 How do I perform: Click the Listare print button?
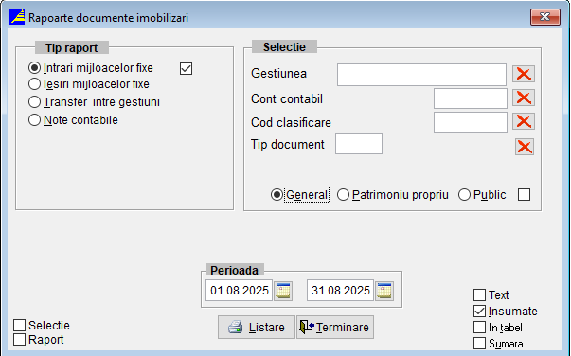click(257, 328)
